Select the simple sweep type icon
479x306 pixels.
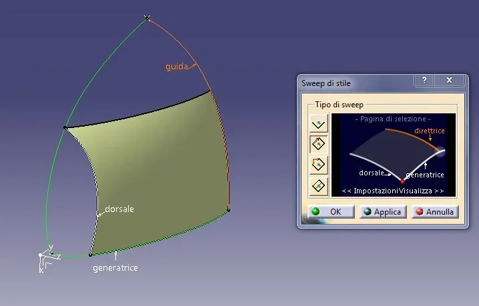tap(320, 123)
